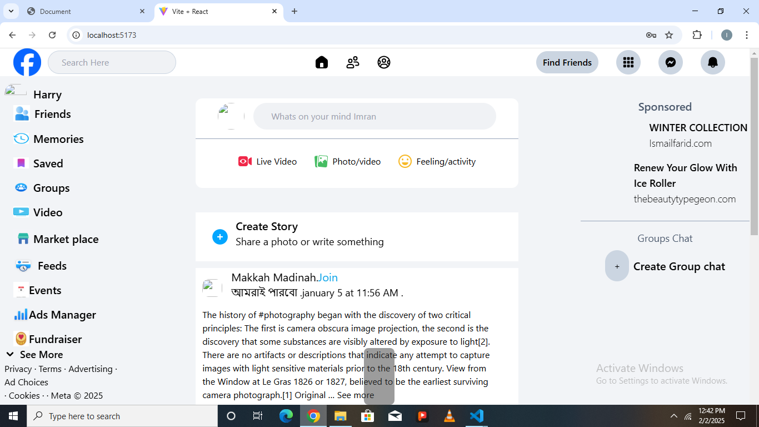Image resolution: width=759 pixels, height=427 pixels.
Task: Open the Memories sidebar item
Action: tap(48, 138)
